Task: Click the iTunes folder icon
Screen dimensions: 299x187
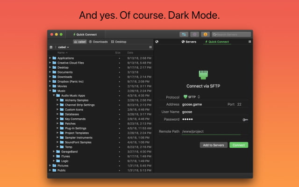Action: pyautogui.click(x=58, y=156)
